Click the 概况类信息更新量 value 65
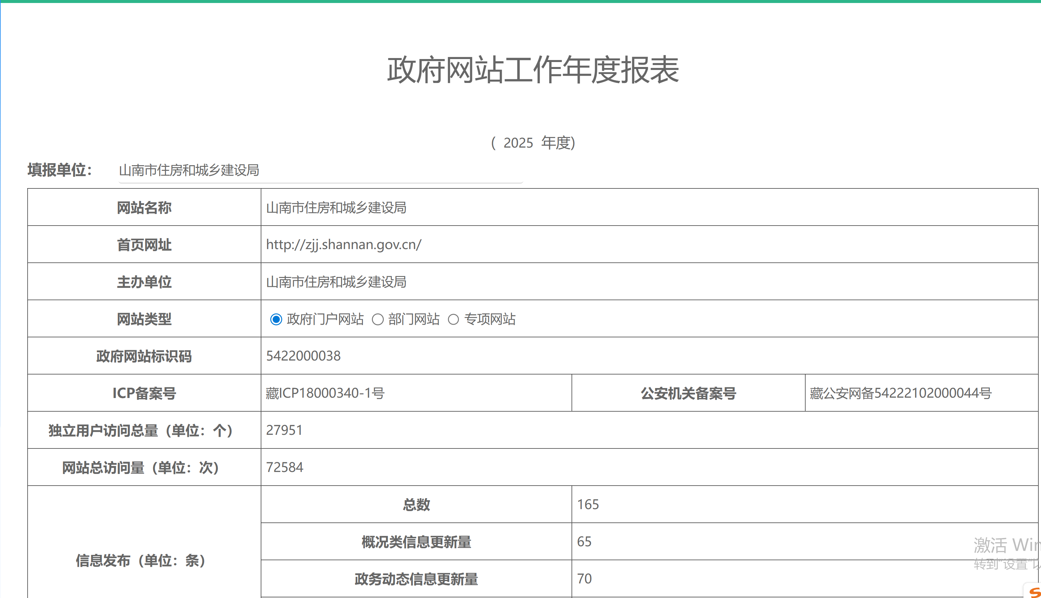The image size is (1041, 598). click(x=584, y=541)
